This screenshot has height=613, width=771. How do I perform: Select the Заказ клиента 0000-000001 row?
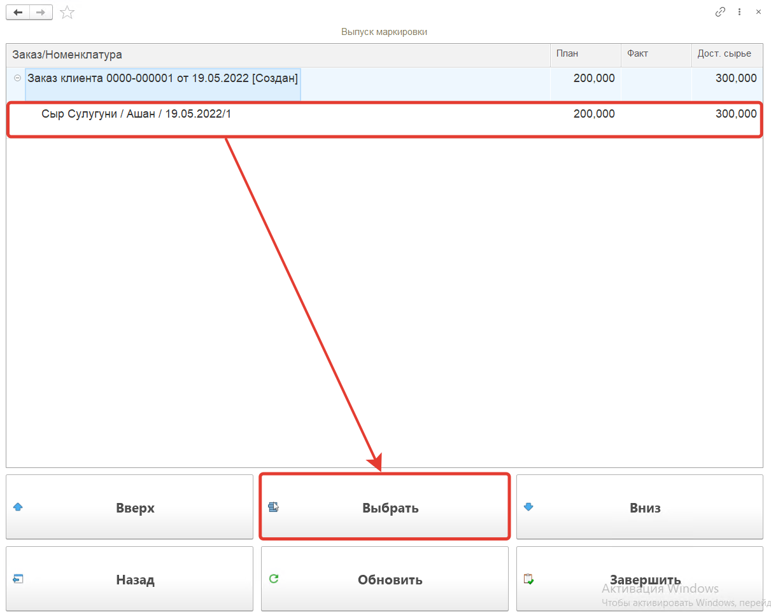click(162, 79)
